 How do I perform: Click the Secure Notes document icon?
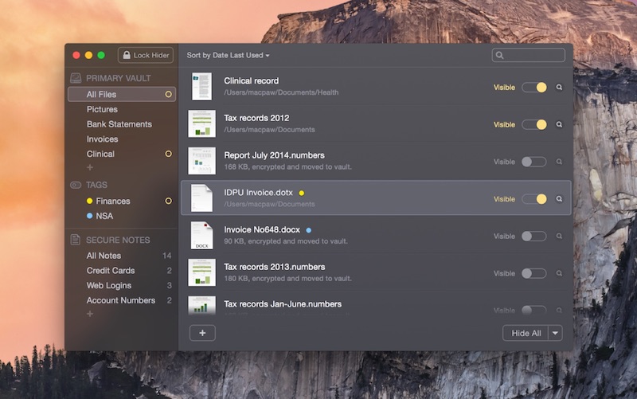(x=76, y=240)
